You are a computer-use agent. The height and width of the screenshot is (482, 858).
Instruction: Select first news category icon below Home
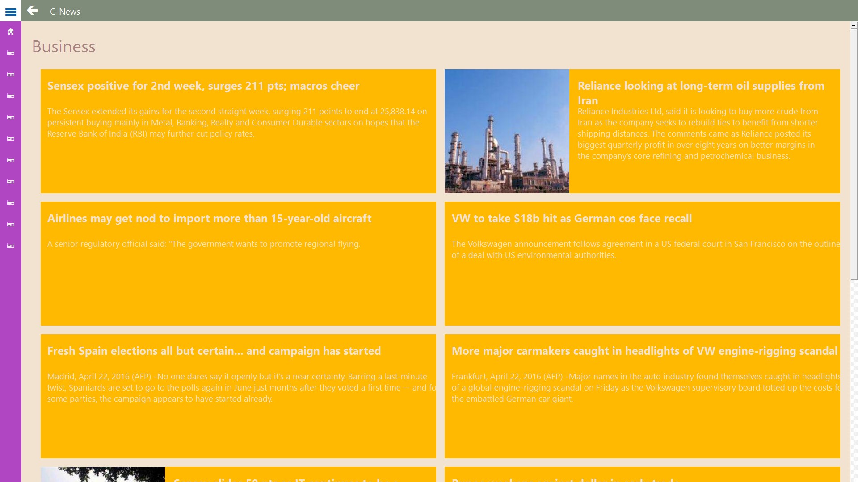[x=11, y=53]
